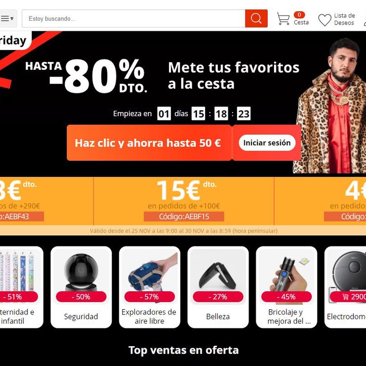Click the -27% badge on Belleza item
The width and height of the screenshot is (366, 366).
pos(218,297)
